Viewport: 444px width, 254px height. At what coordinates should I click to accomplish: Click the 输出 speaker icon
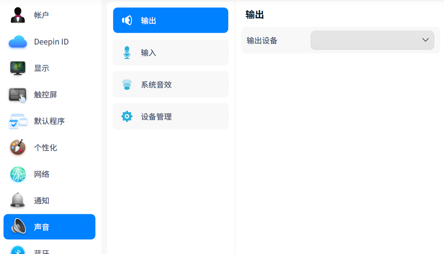(127, 20)
